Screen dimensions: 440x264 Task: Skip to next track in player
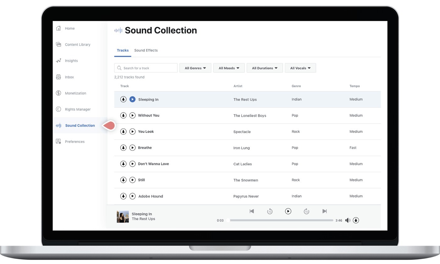[x=325, y=211]
